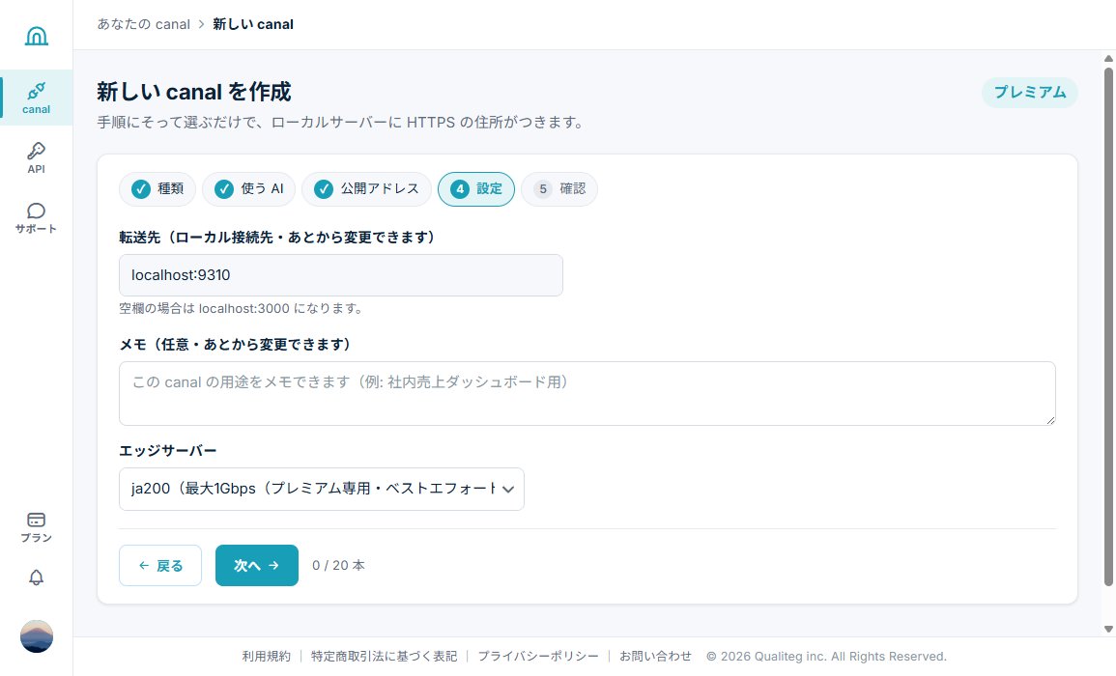Go to the 確認 step
Screen dimensions: 1116x676
(x=559, y=189)
